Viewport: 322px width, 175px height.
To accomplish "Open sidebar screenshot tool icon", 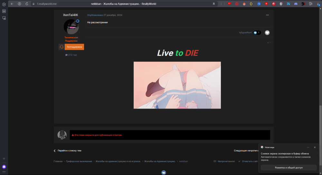I will pos(4,18).
